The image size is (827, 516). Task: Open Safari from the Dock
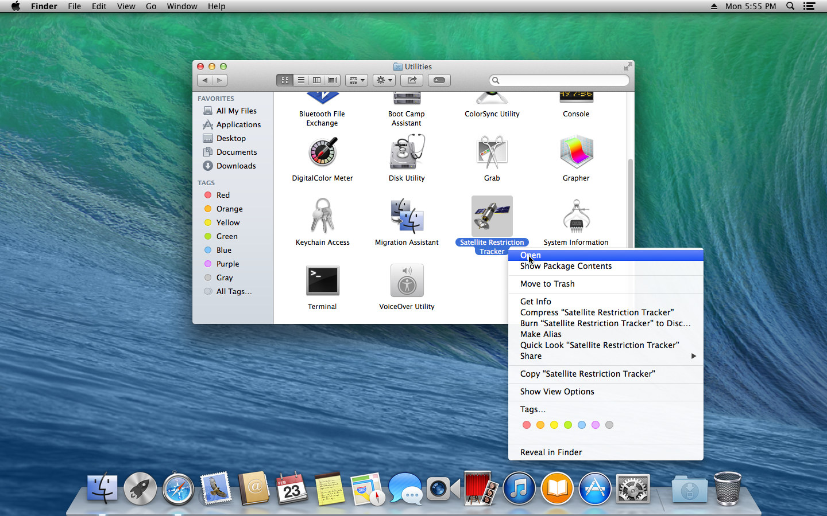pos(178,490)
